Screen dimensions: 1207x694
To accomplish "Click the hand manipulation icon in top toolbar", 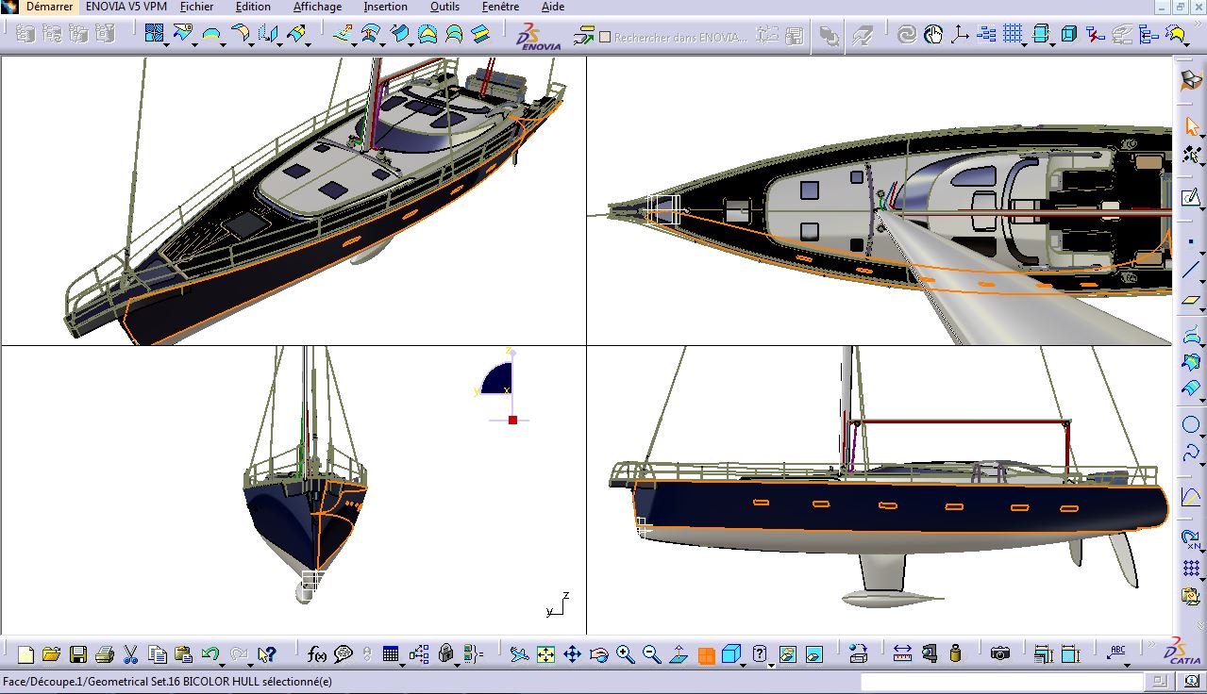I will [933, 36].
